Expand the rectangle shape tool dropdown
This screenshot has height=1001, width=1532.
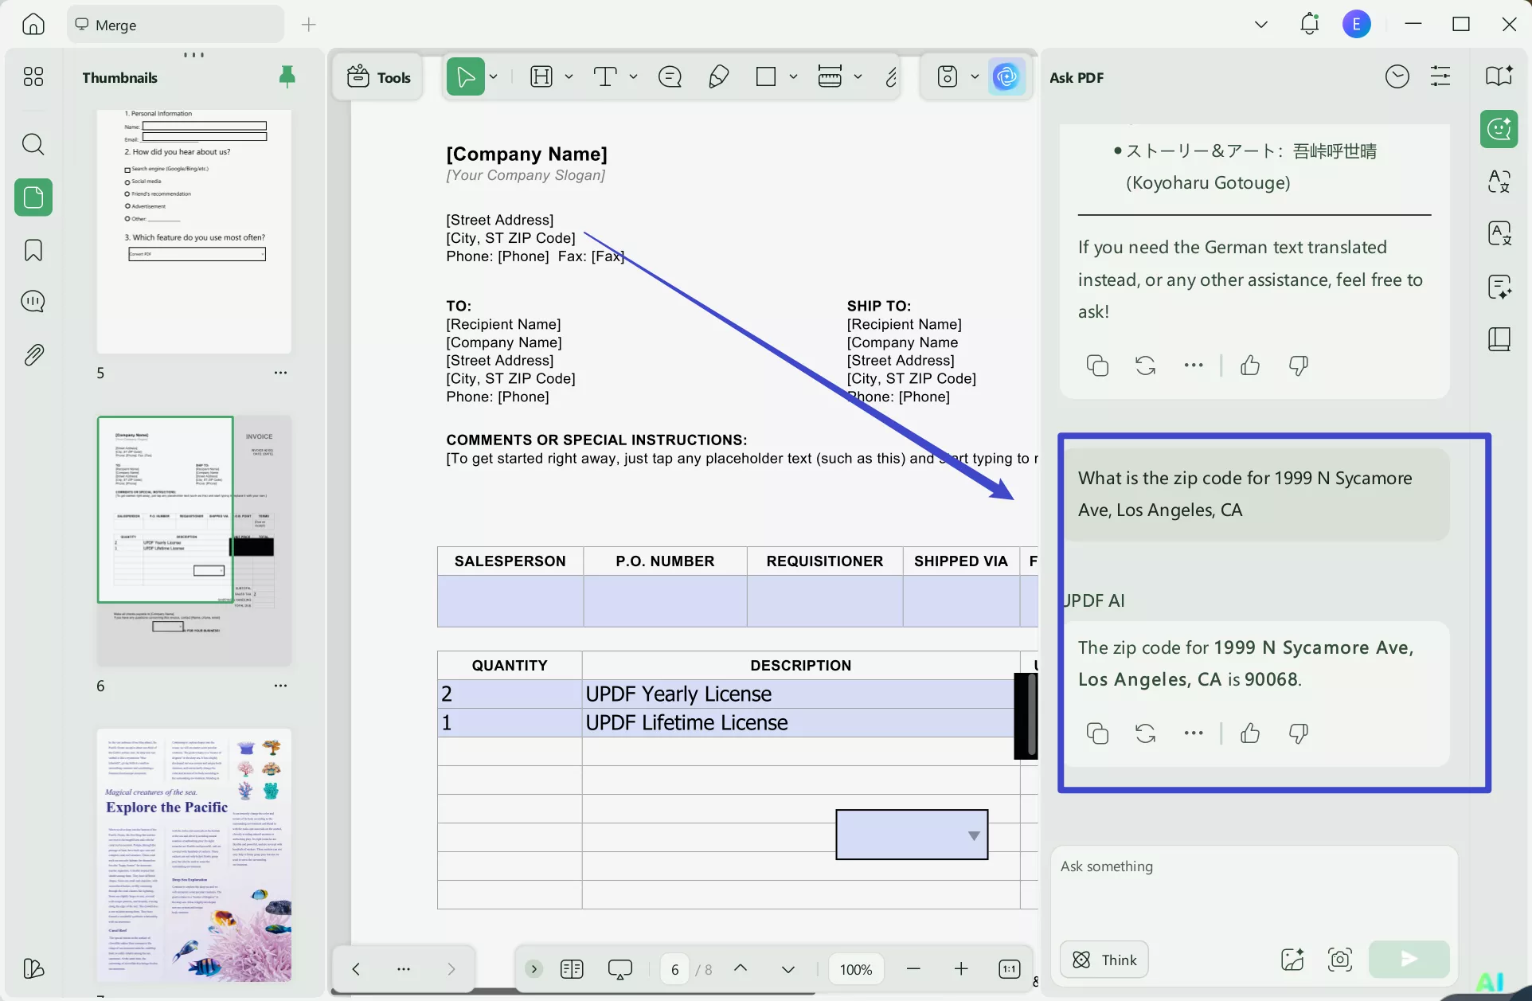(793, 77)
